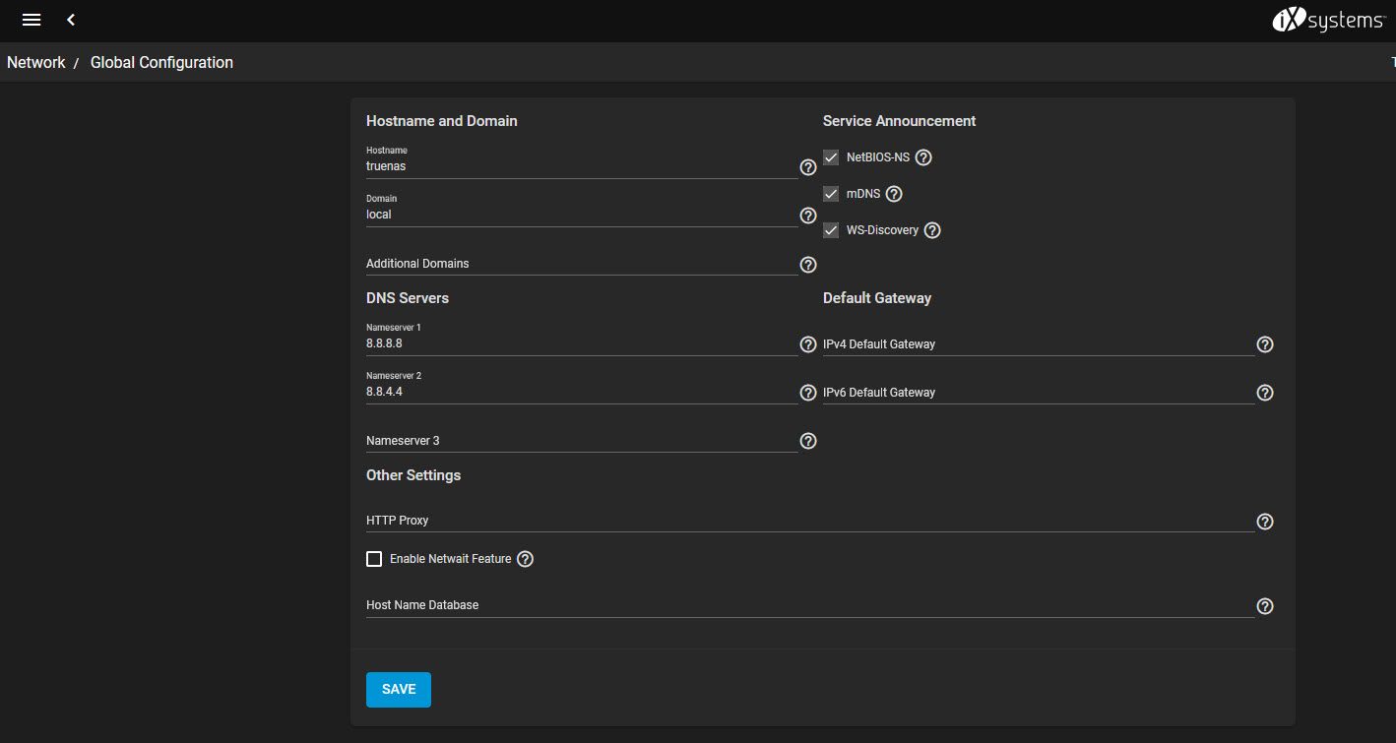The height and width of the screenshot is (743, 1396).
Task: Show help for IPv6 Default Gateway
Action: [x=1265, y=393]
